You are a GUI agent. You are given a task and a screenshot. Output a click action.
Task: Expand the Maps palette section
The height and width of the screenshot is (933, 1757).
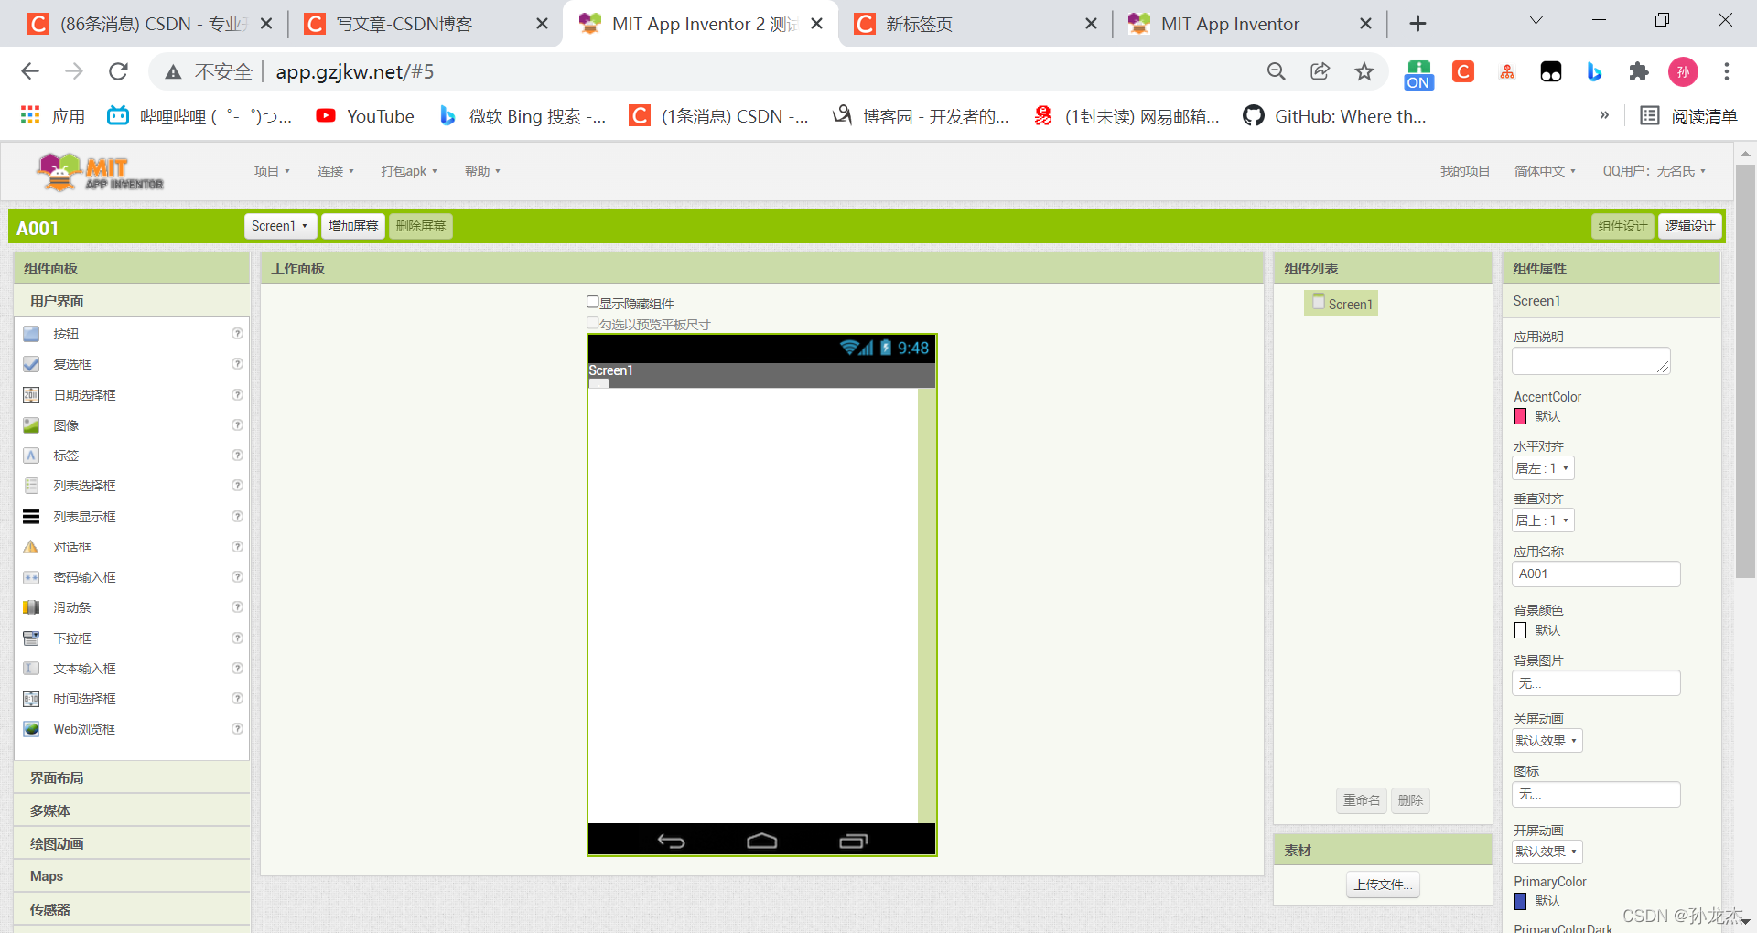pyautogui.click(x=132, y=876)
